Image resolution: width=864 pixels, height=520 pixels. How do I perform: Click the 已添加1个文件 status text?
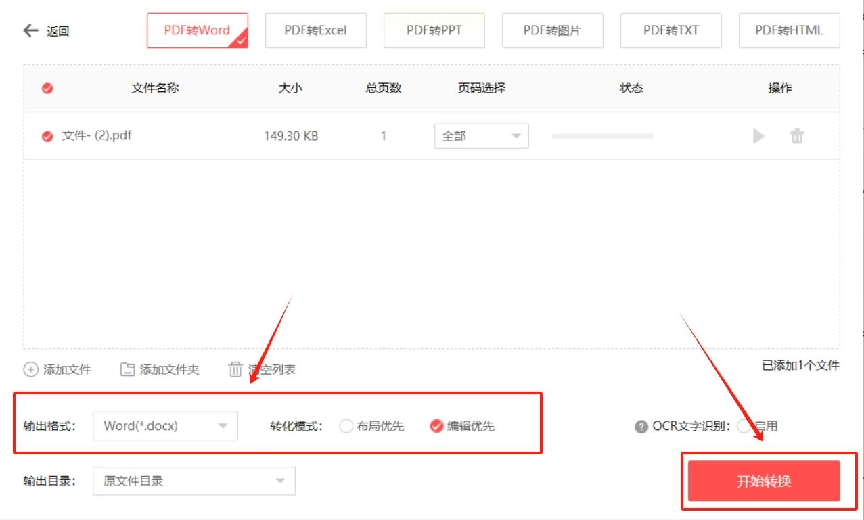[800, 365]
